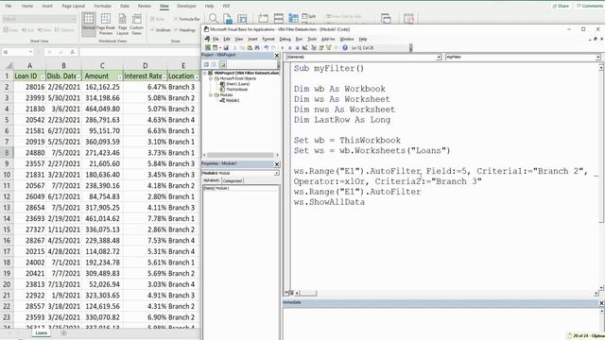Close the Project Explorer panel
This screenshot has width=605, height=340.
click(277, 56)
